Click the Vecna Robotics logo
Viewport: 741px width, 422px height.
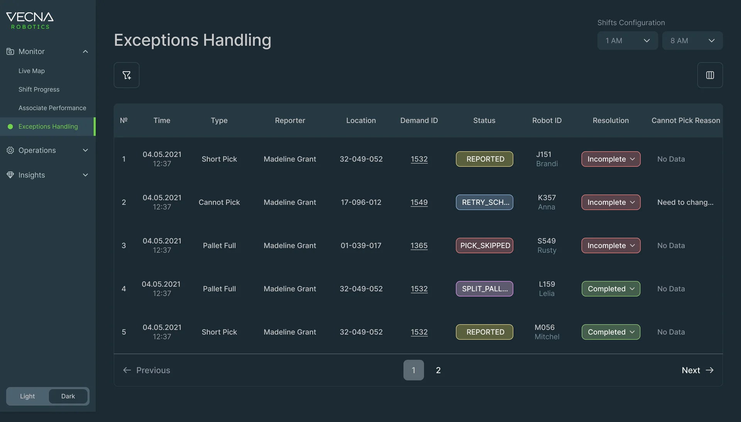(x=30, y=20)
